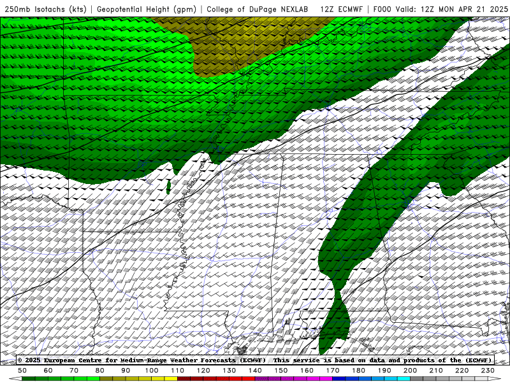Screen dimensions: 510x382
Task: Click the "140" color bar label
Action: pos(256,371)
